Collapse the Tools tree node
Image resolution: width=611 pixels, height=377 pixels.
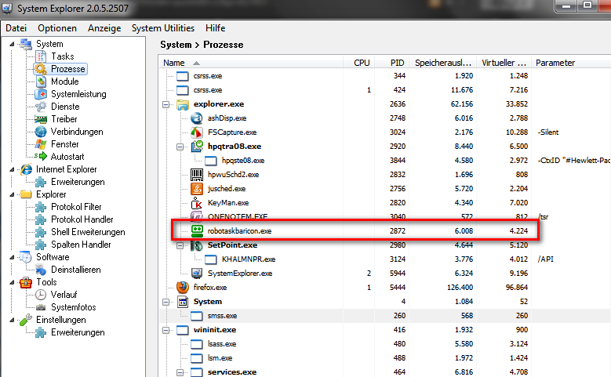(12, 282)
